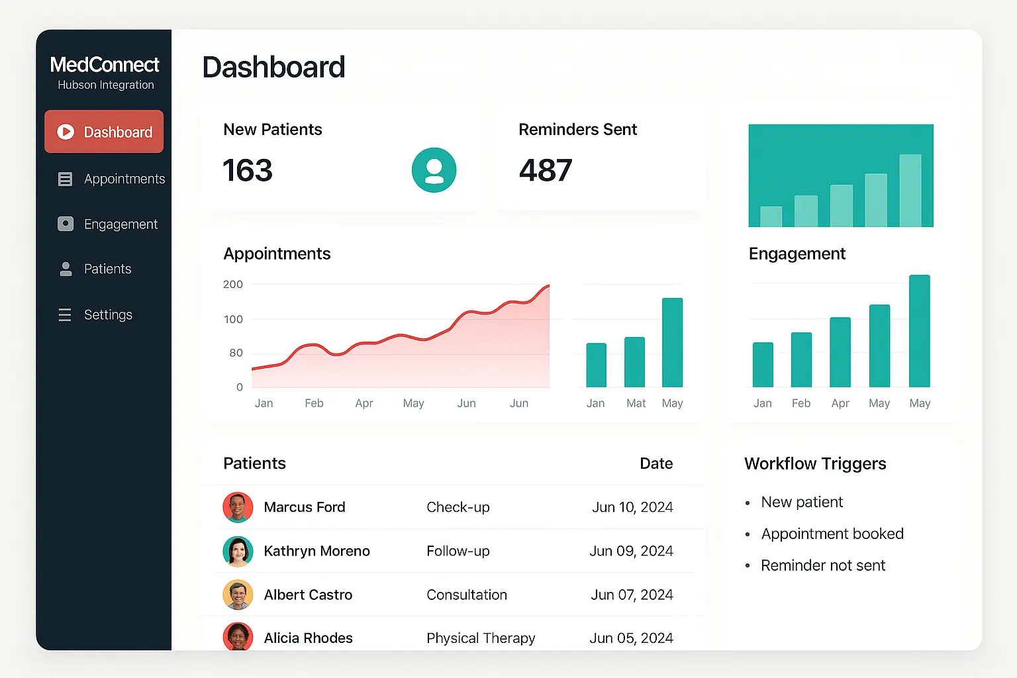This screenshot has width=1017, height=678.
Task: Click the Patients person icon in sidebar
Action: click(x=66, y=269)
